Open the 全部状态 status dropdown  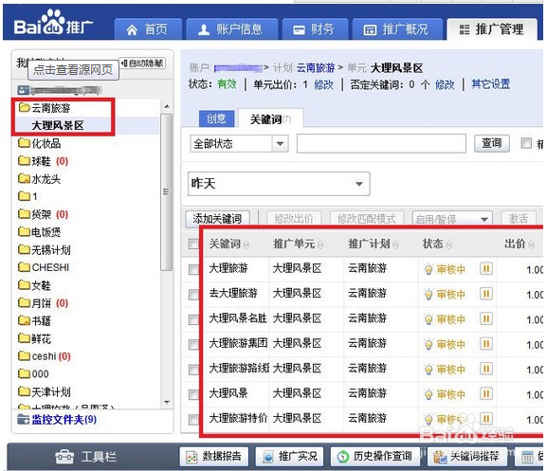pos(239,144)
